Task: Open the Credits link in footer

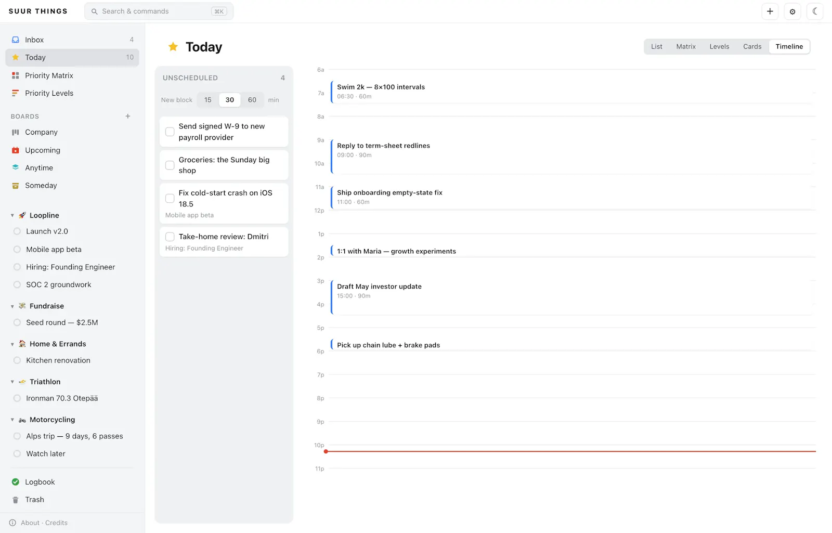Action: 56,523
